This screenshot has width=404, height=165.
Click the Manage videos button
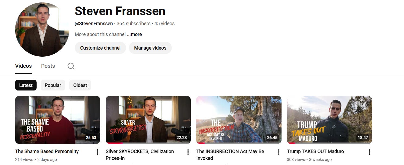[x=150, y=48]
